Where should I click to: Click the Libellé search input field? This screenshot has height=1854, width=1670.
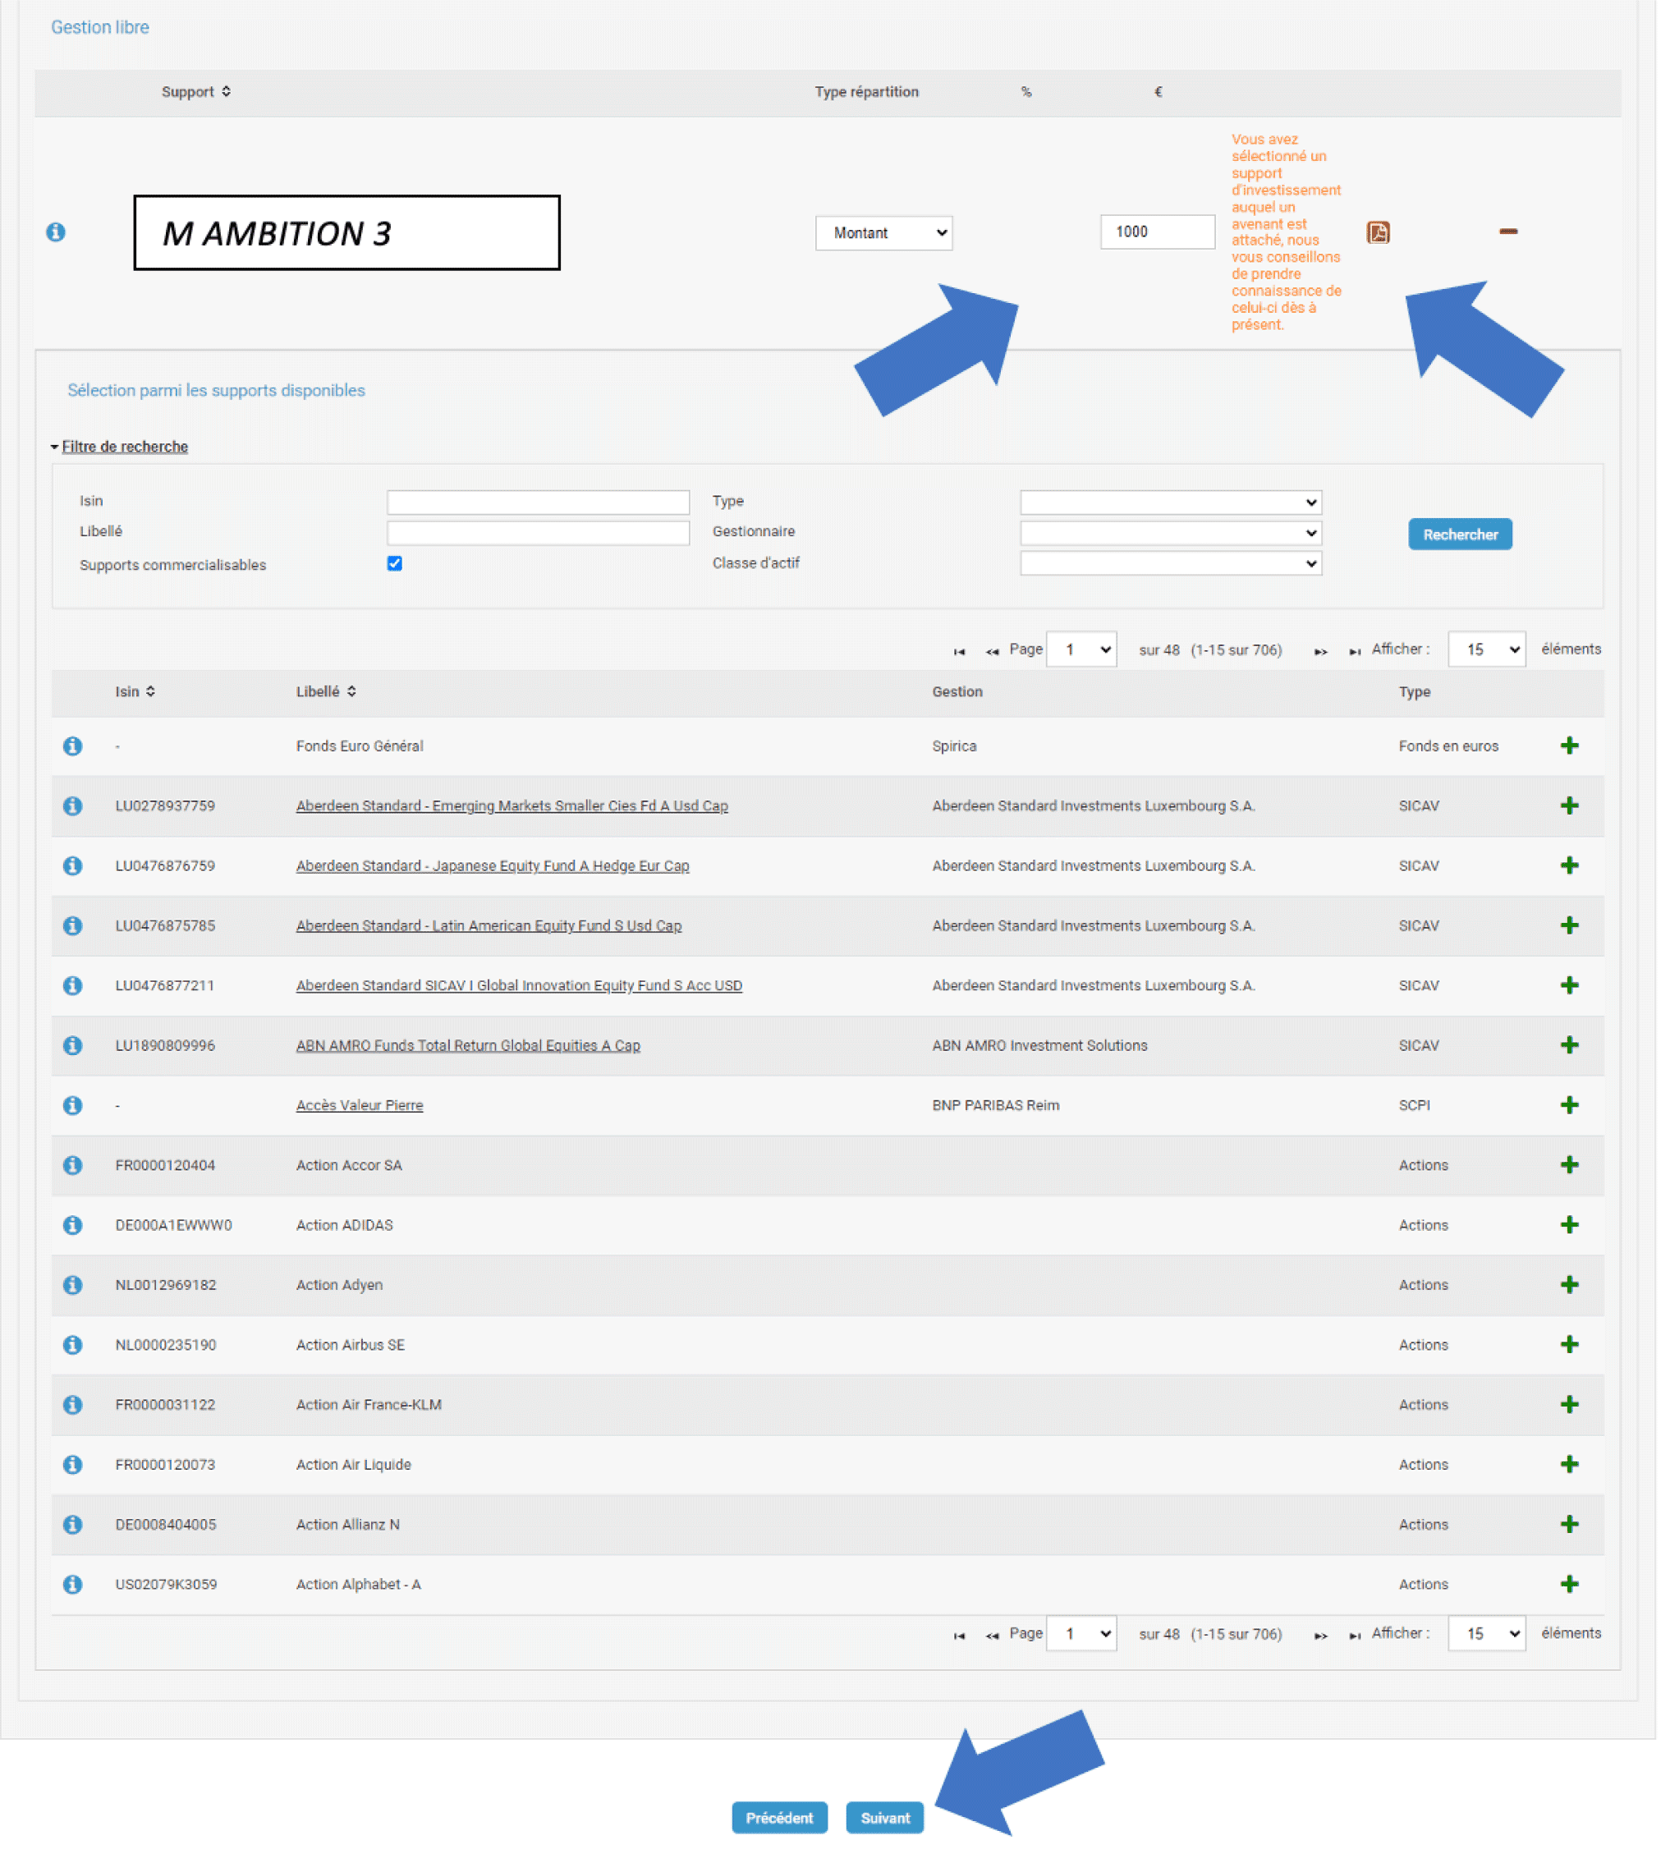pyautogui.click(x=538, y=532)
